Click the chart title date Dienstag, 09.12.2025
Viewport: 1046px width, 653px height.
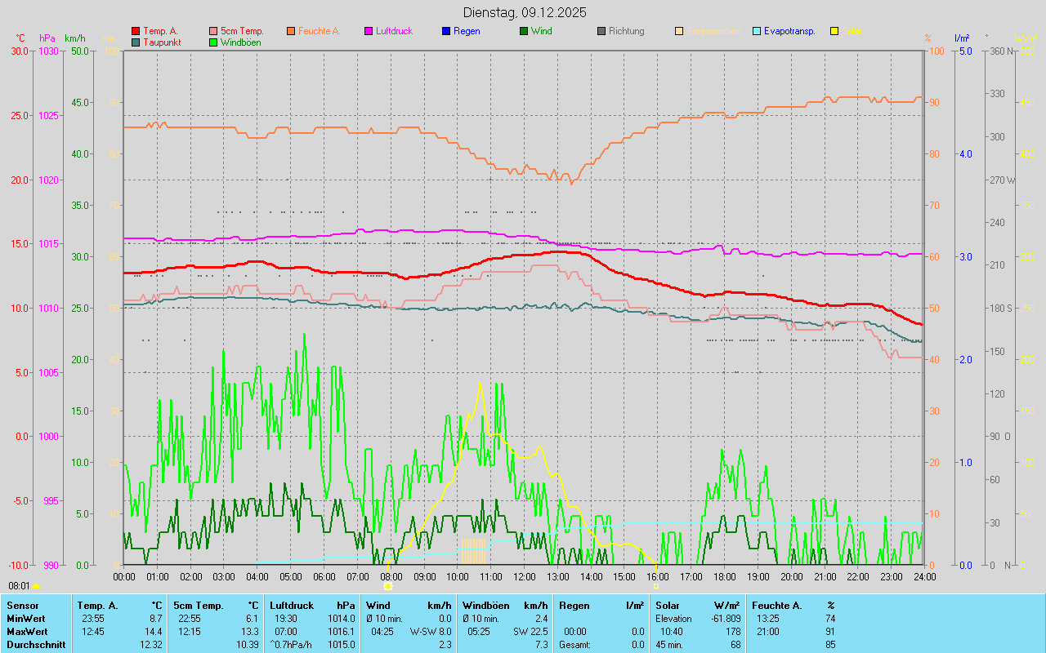pyautogui.click(x=524, y=12)
